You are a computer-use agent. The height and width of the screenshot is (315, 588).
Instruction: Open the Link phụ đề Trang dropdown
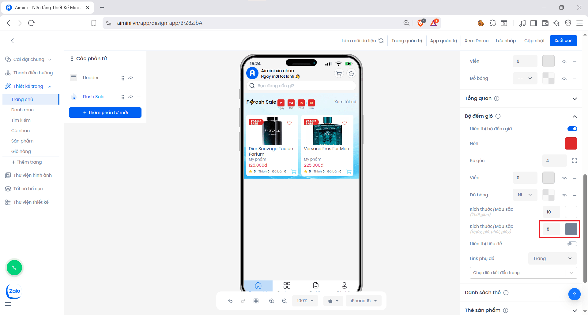pyautogui.click(x=552, y=258)
